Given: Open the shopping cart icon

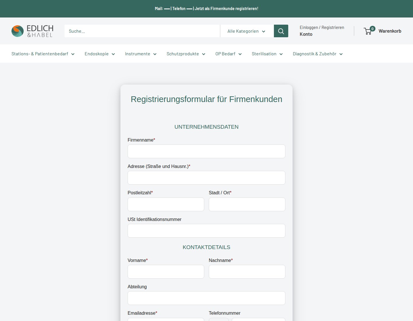Looking at the screenshot, I should point(368,31).
